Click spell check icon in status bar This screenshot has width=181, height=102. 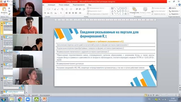(29, 95)
